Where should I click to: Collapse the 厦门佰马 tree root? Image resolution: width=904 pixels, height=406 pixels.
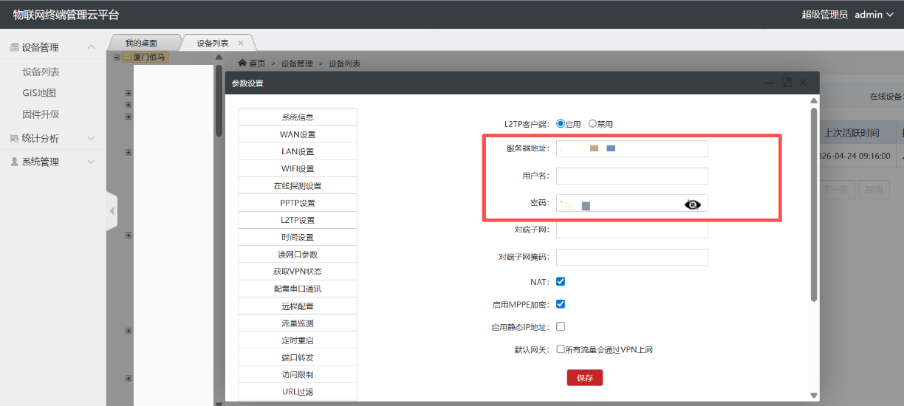tap(116, 57)
